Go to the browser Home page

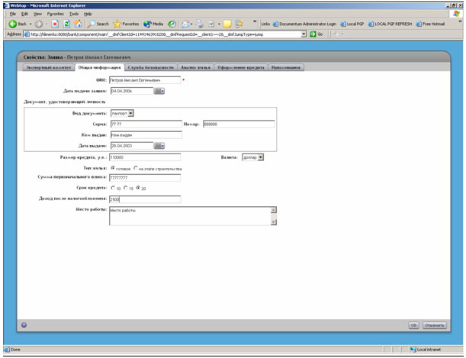tap(79, 24)
